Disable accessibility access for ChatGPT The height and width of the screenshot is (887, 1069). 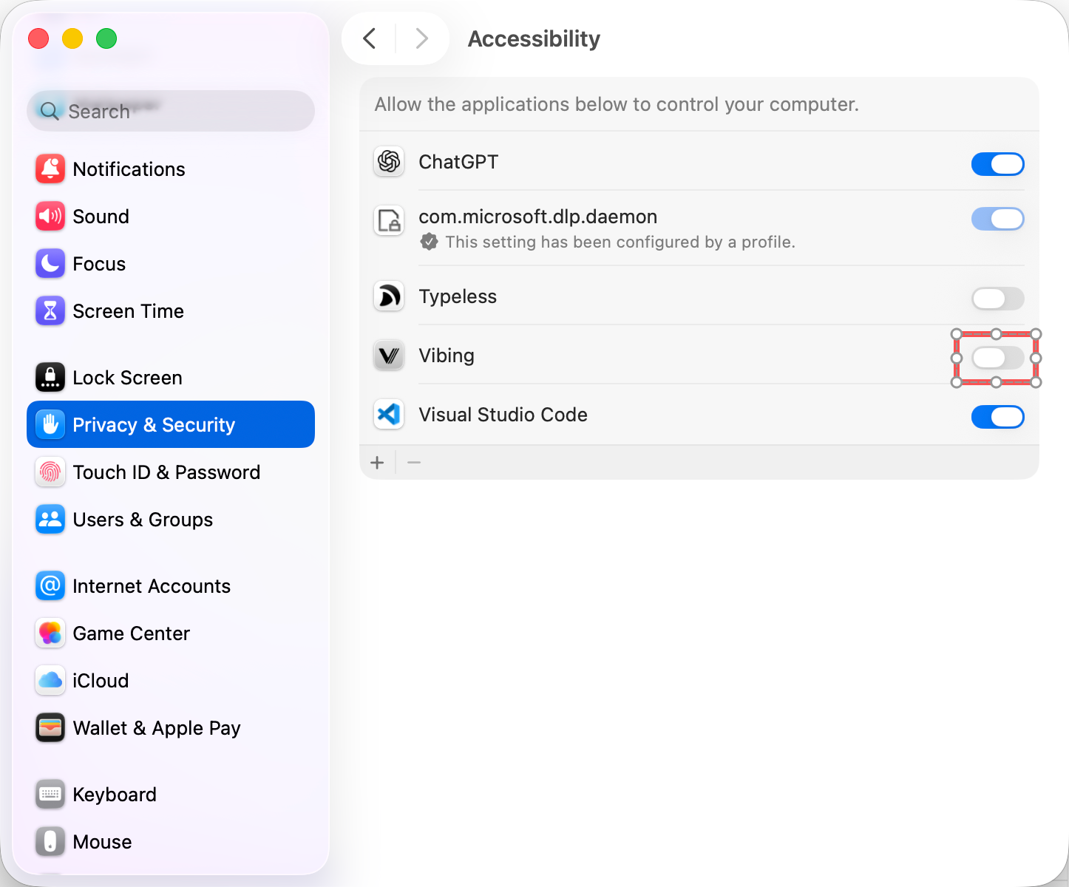997,164
